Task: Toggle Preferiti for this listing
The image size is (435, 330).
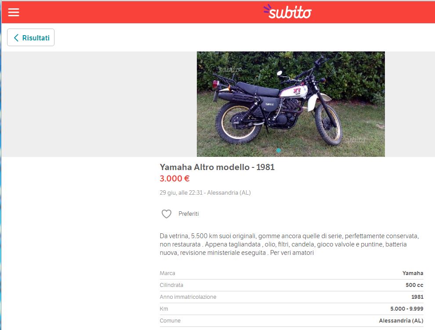Action: (180, 214)
